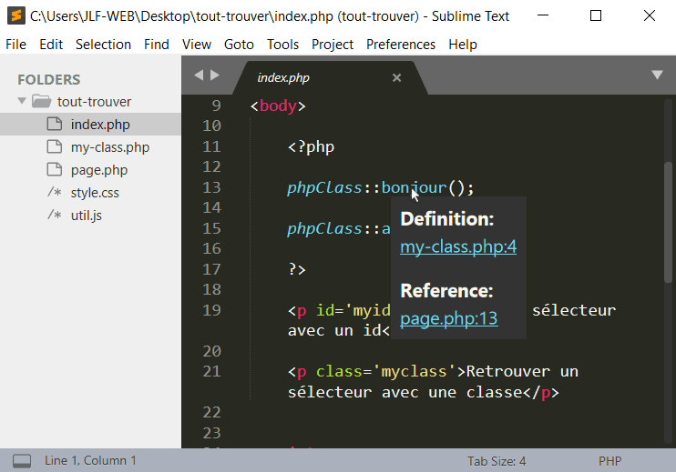This screenshot has width=676, height=472.
Task: Go to the next tab arrow
Action: 215,75
